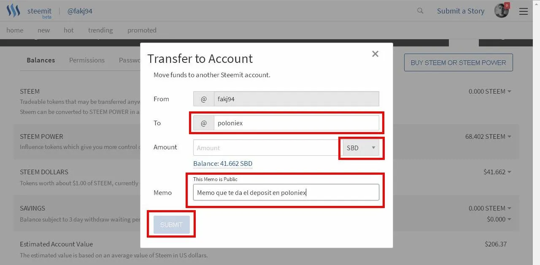This screenshot has width=540, height=265.
Task: Close the Transfer to Account dialog
Action: coord(375,54)
